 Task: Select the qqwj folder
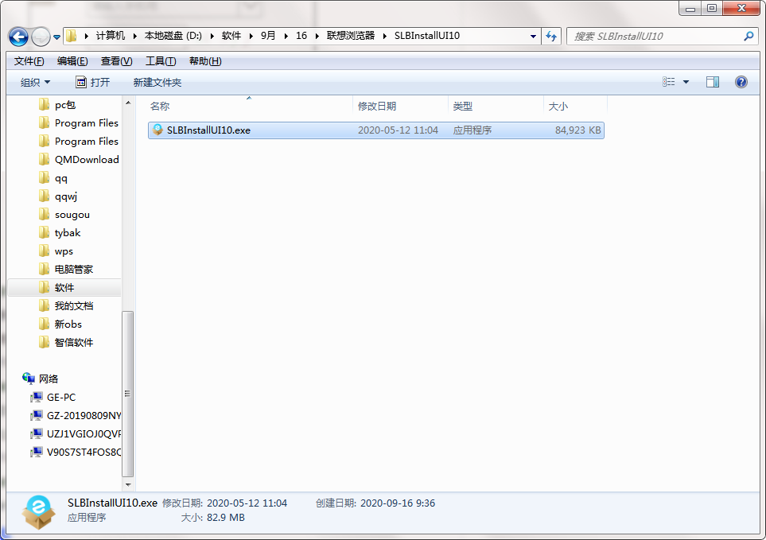coord(65,196)
